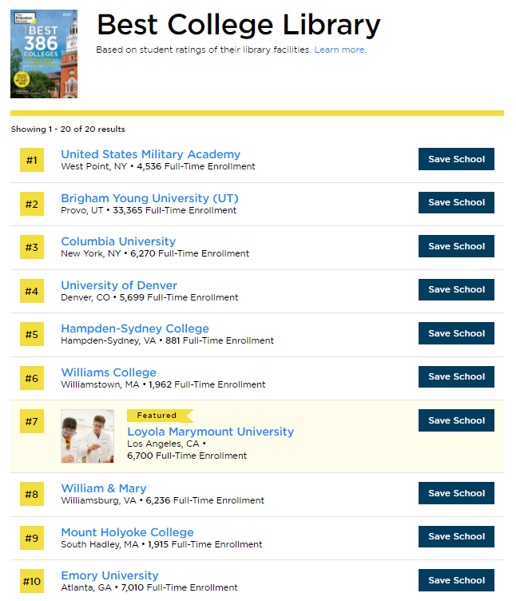Open Emory University listing
The width and height of the screenshot is (516, 601).
click(110, 575)
